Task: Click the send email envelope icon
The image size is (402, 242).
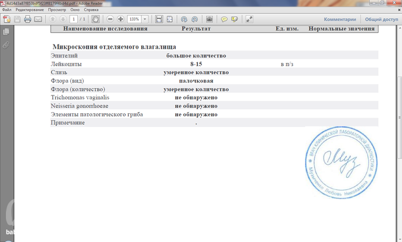Action: click(38, 19)
